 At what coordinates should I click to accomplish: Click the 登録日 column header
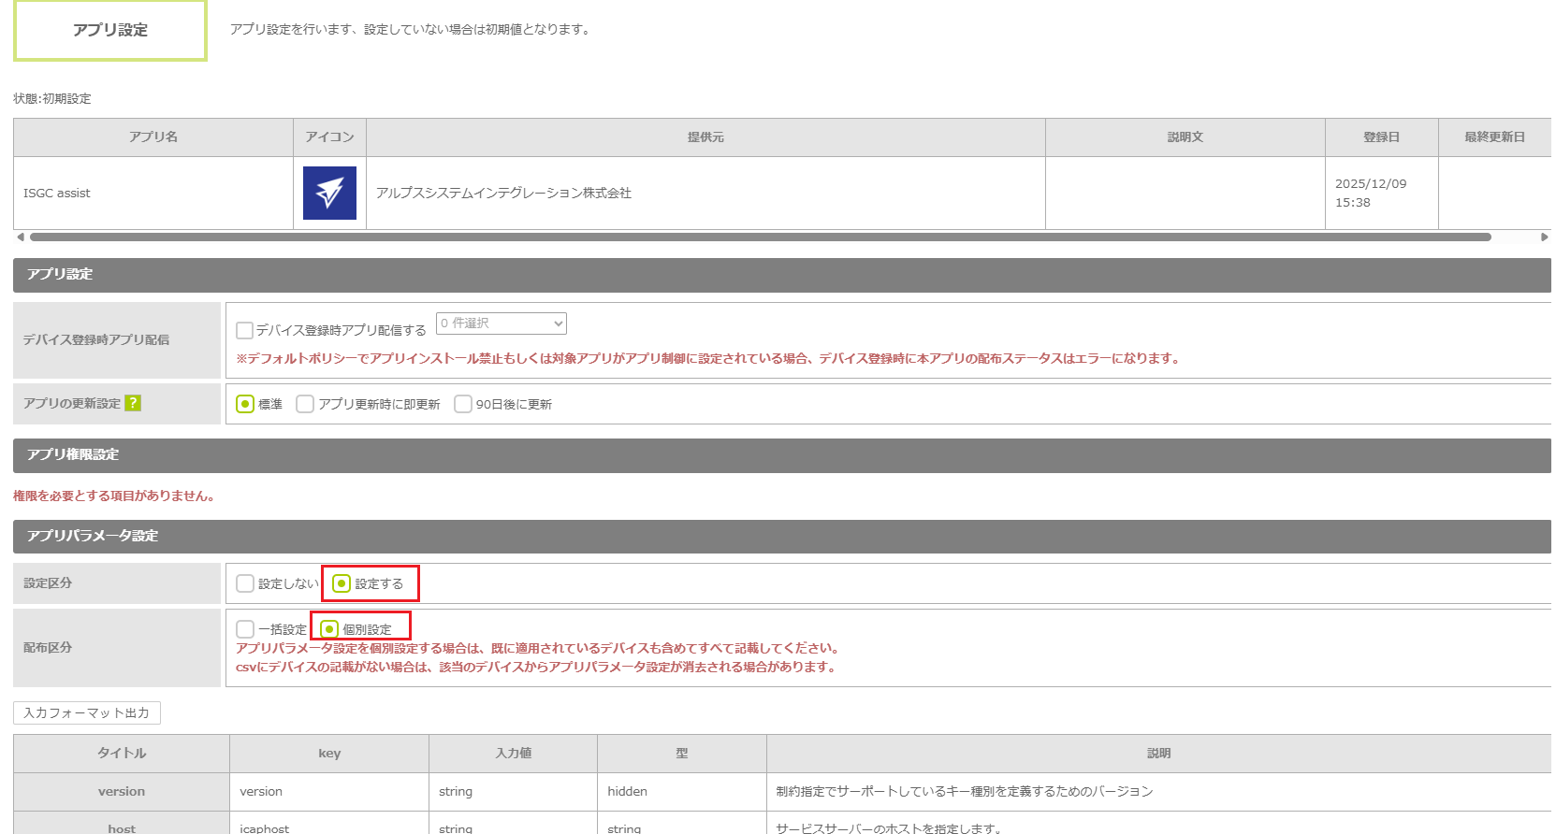point(1381,137)
